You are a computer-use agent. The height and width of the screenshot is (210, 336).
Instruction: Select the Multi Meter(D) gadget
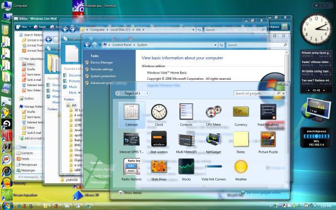[x=186, y=142]
